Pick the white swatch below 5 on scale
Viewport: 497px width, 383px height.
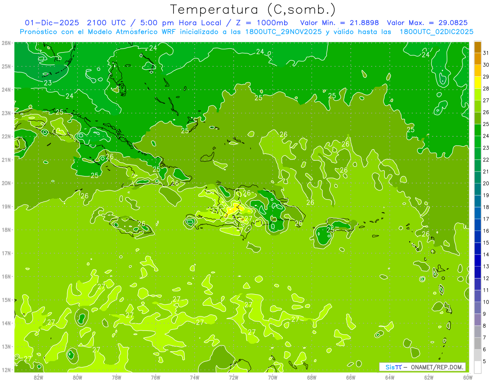pyautogui.click(x=478, y=367)
